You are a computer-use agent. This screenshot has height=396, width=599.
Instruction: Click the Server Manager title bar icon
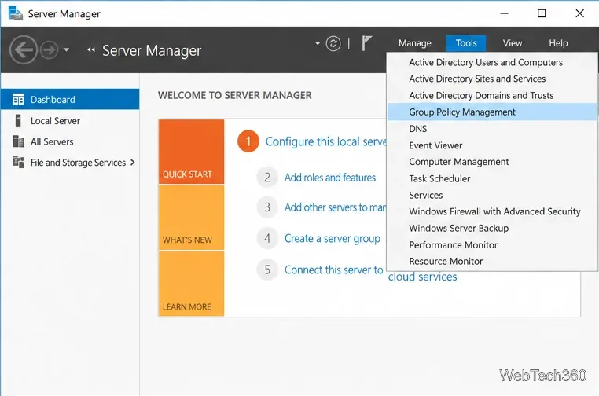(x=15, y=13)
